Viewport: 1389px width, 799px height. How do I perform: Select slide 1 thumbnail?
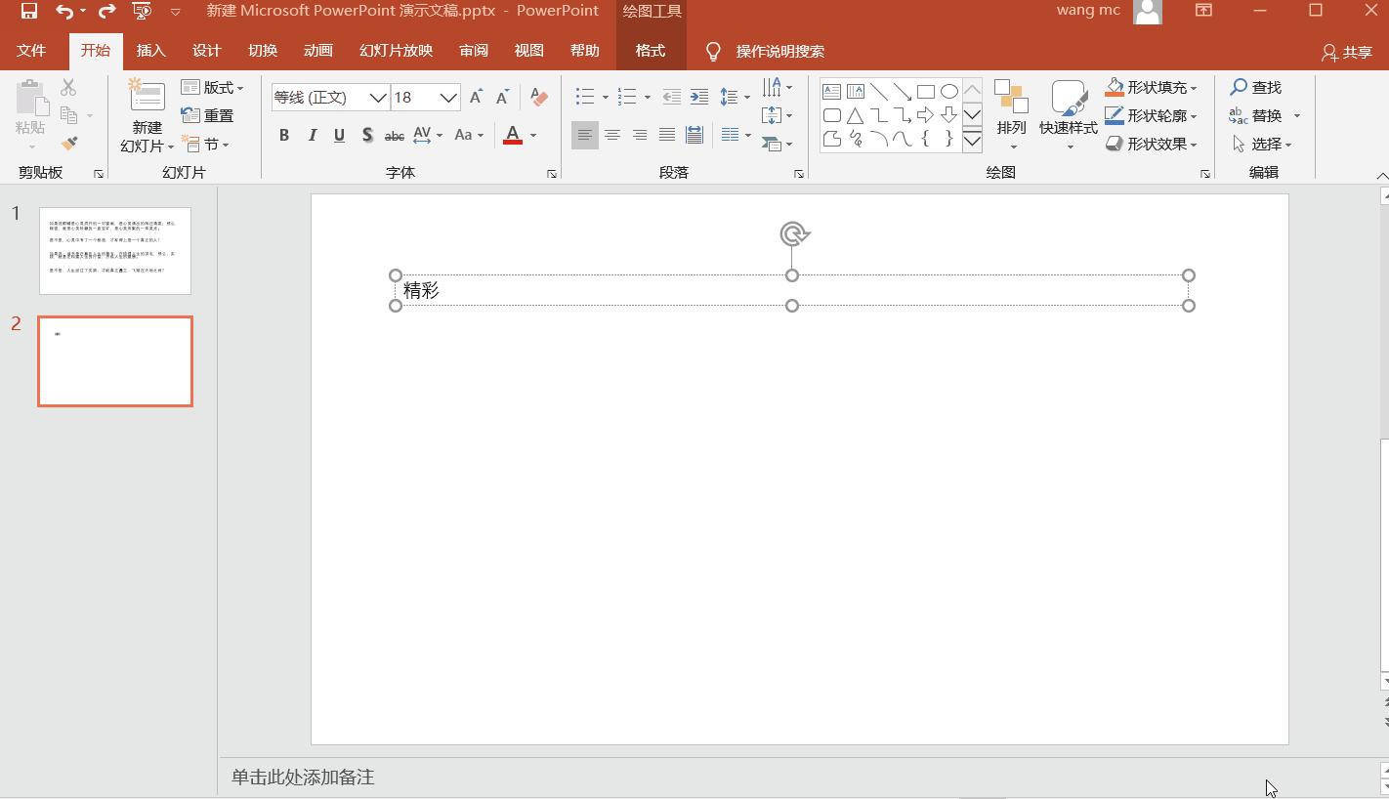[115, 251]
